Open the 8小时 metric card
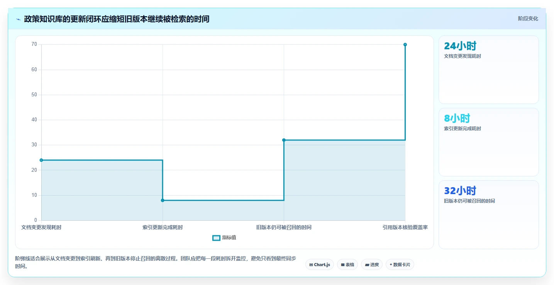554x285 pixels. (x=489, y=142)
